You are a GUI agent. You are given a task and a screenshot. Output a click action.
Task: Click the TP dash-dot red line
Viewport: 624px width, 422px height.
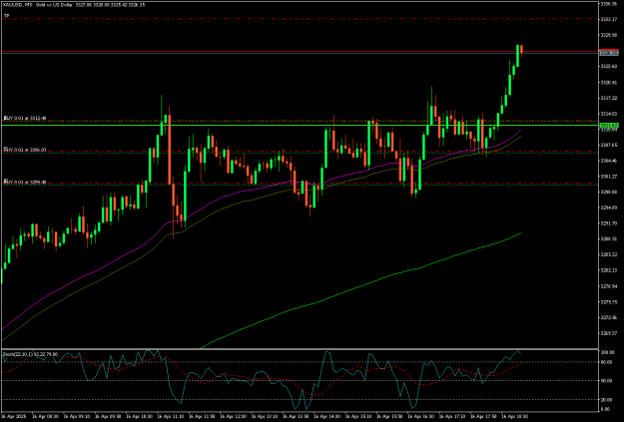(299, 19)
